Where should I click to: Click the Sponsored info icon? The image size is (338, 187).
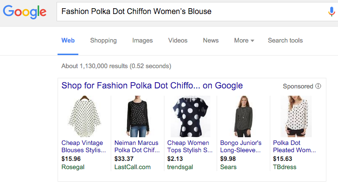pyautogui.click(x=318, y=86)
